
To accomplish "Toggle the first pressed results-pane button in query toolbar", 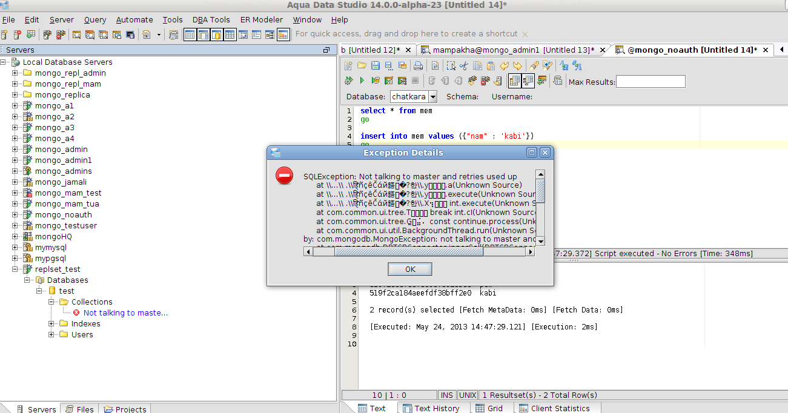I will point(515,81).
